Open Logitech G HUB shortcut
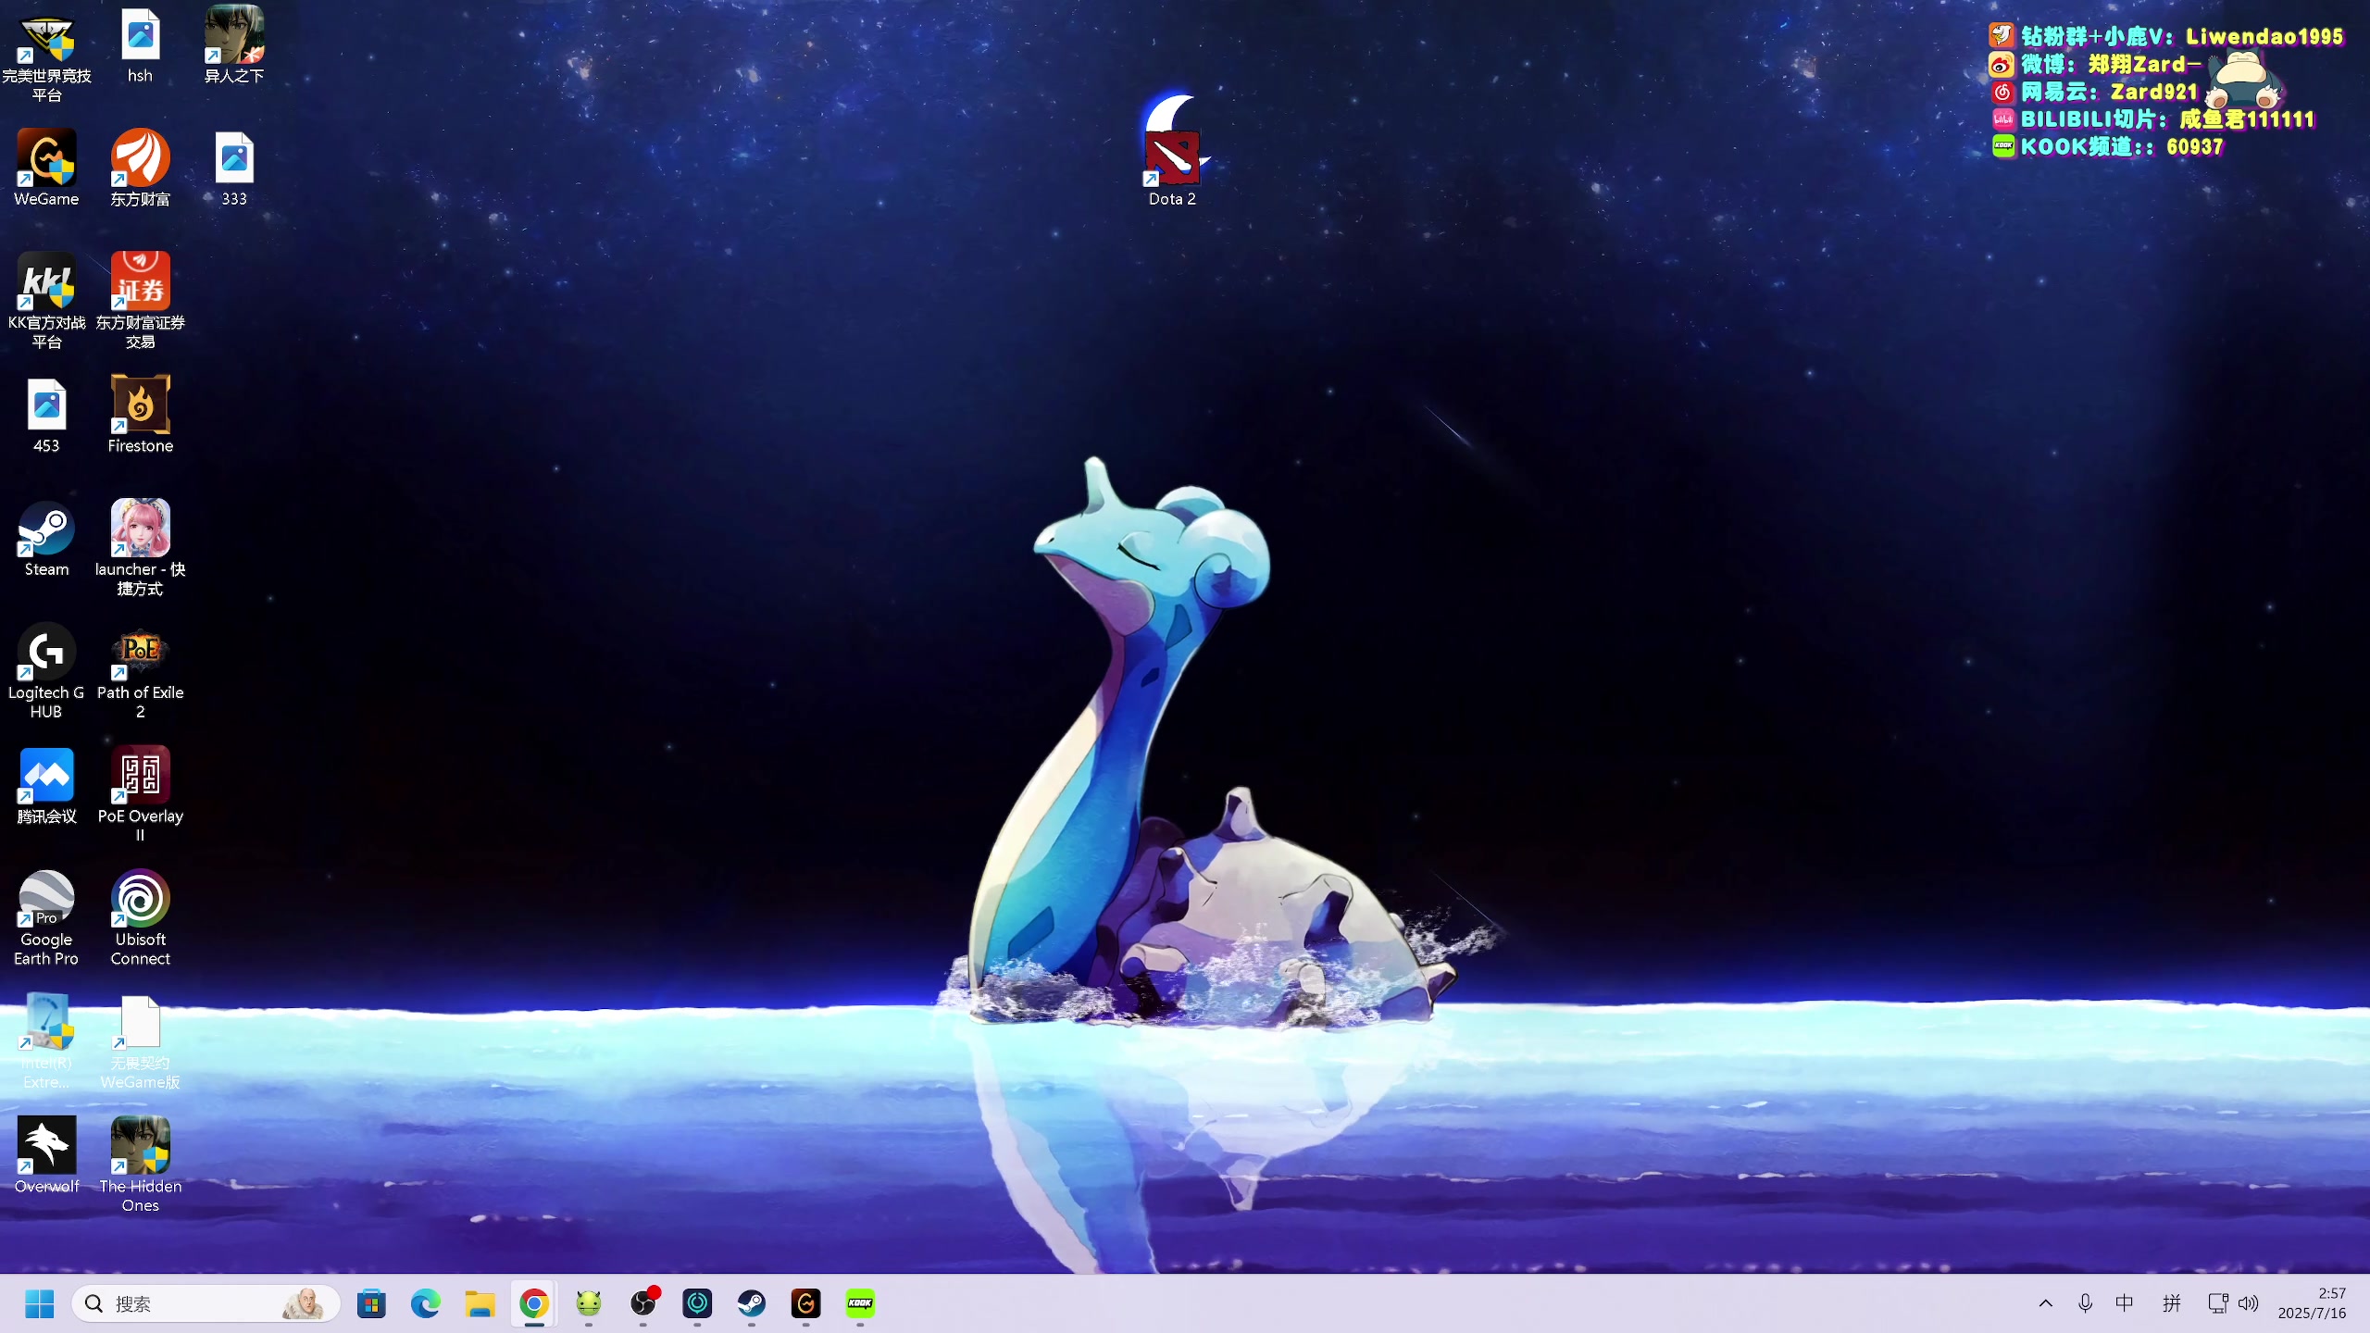This screenshot has width=2370, height=1333. coord(46,671)
